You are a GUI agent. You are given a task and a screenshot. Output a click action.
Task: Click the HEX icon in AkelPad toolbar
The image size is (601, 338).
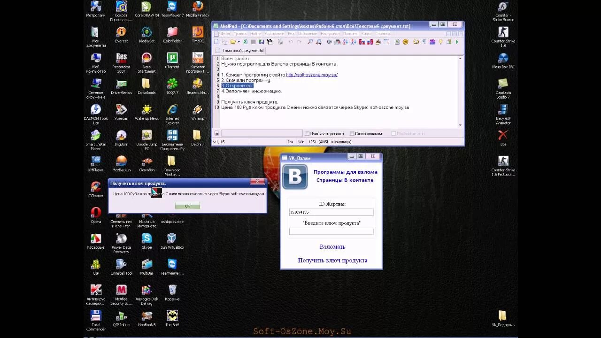[432, 42]
